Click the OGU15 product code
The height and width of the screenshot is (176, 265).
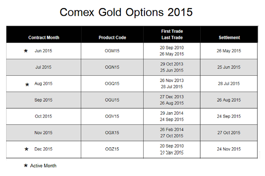tap(112, 100)
